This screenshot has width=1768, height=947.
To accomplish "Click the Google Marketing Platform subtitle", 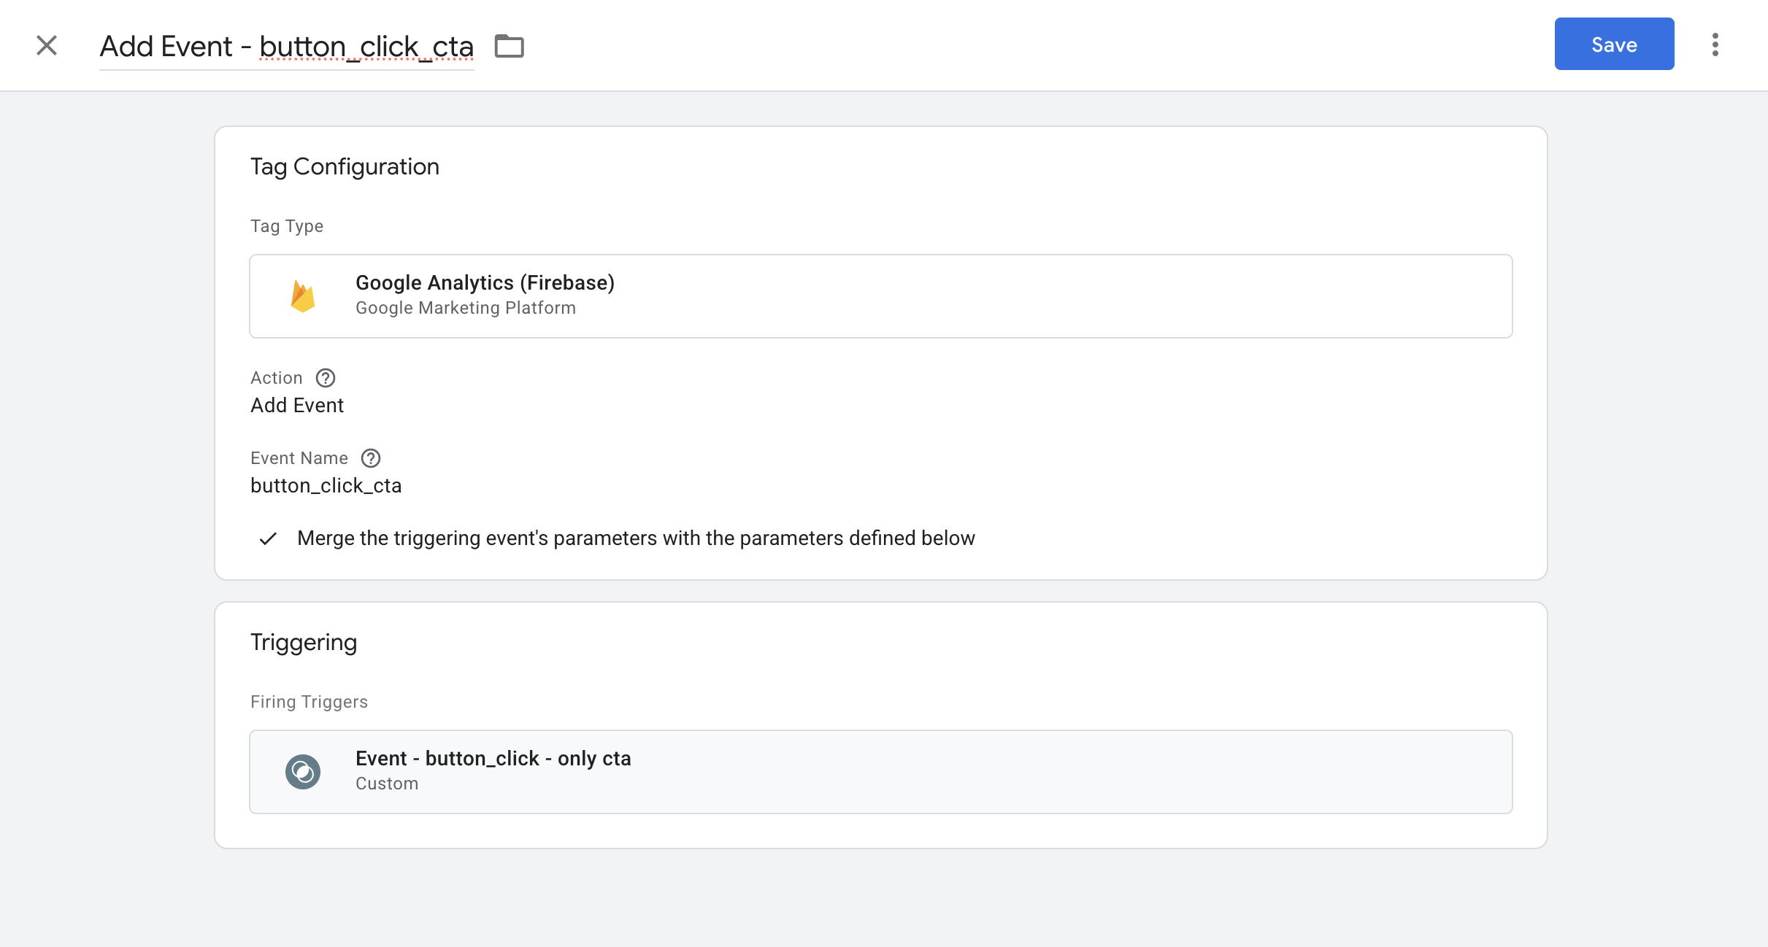I will click(465, 308).
